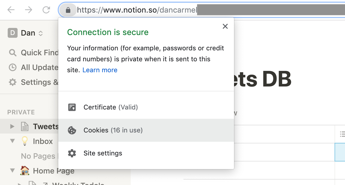
Task: Go back with the browser back arrow
Action: pyautogui.click(x=11, y=10)
